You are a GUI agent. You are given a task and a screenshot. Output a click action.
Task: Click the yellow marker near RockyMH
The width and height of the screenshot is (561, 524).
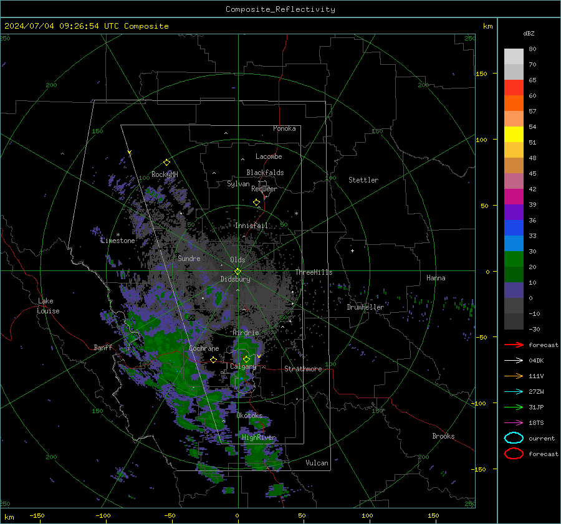pyautogui.click(x=166, y=163)
